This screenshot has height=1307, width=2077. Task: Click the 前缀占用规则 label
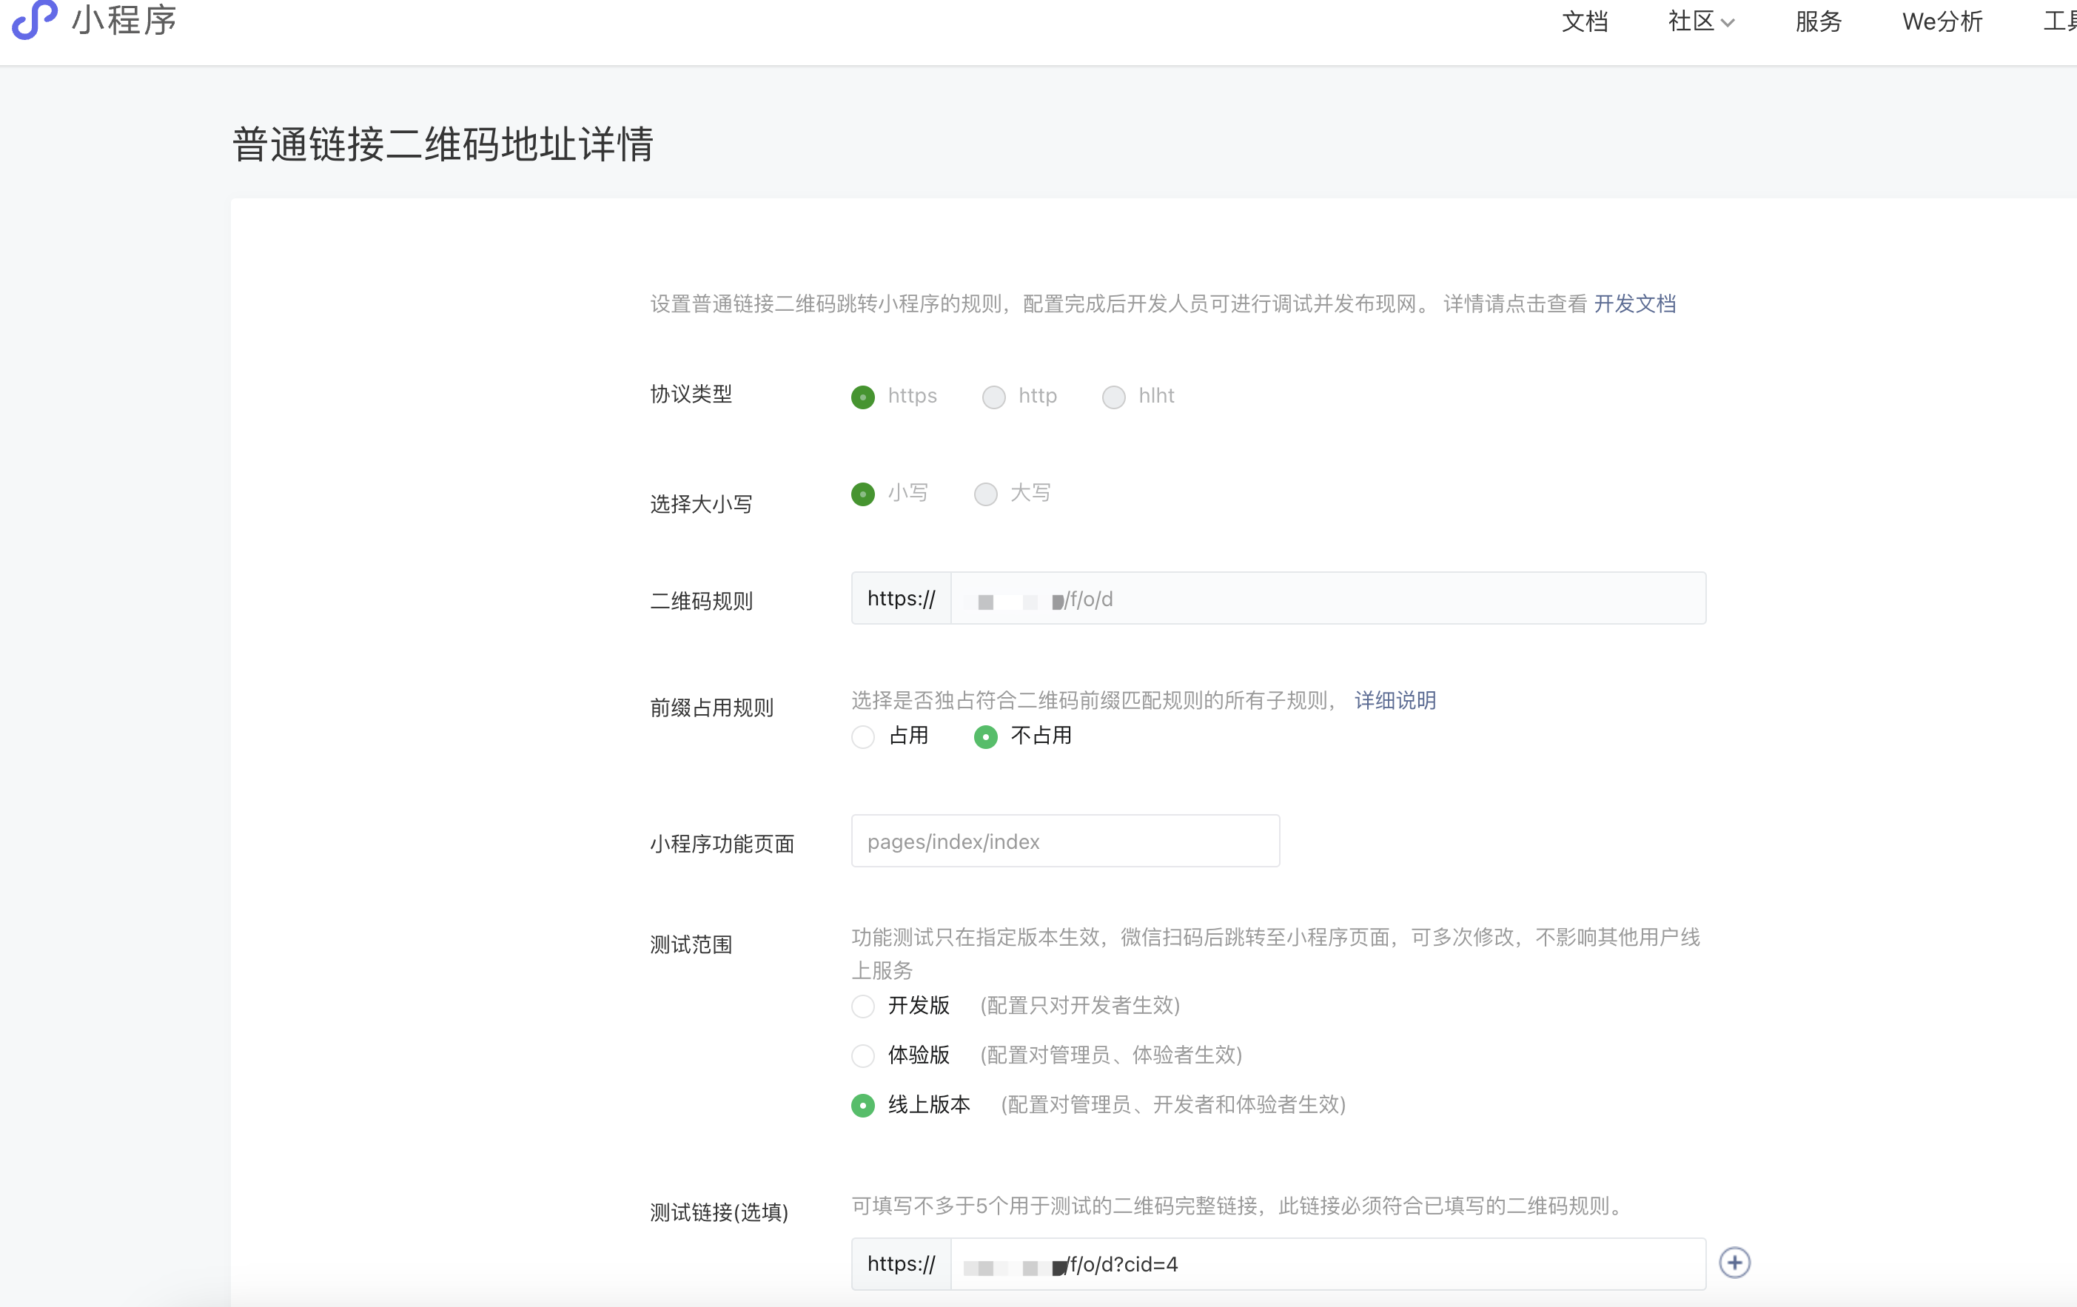(x=711, y=708)
